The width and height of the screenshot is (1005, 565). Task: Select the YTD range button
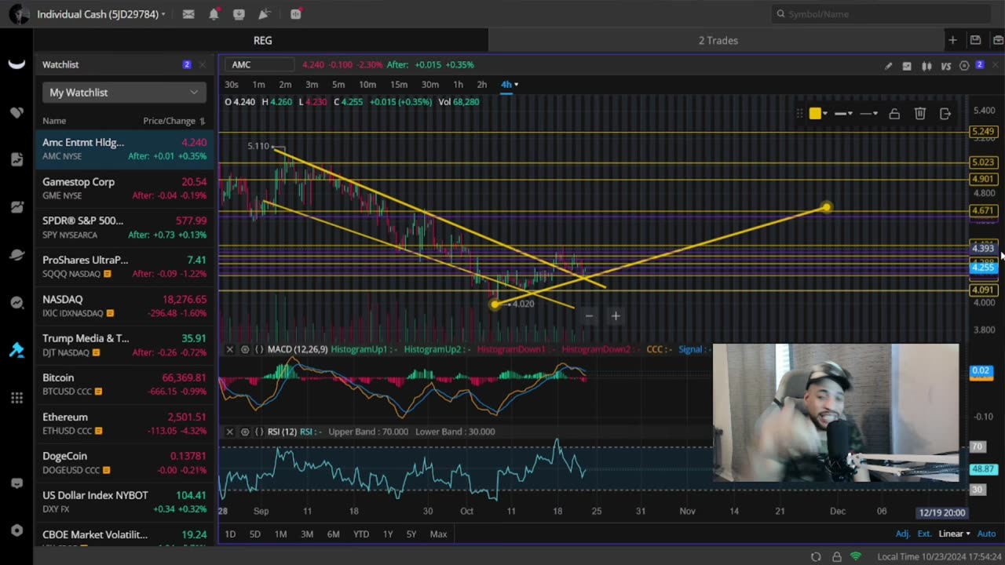pos(360,534)
